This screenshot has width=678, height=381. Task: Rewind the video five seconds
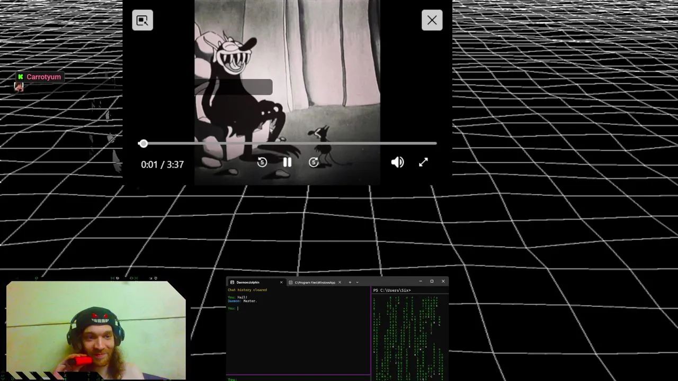262,162
